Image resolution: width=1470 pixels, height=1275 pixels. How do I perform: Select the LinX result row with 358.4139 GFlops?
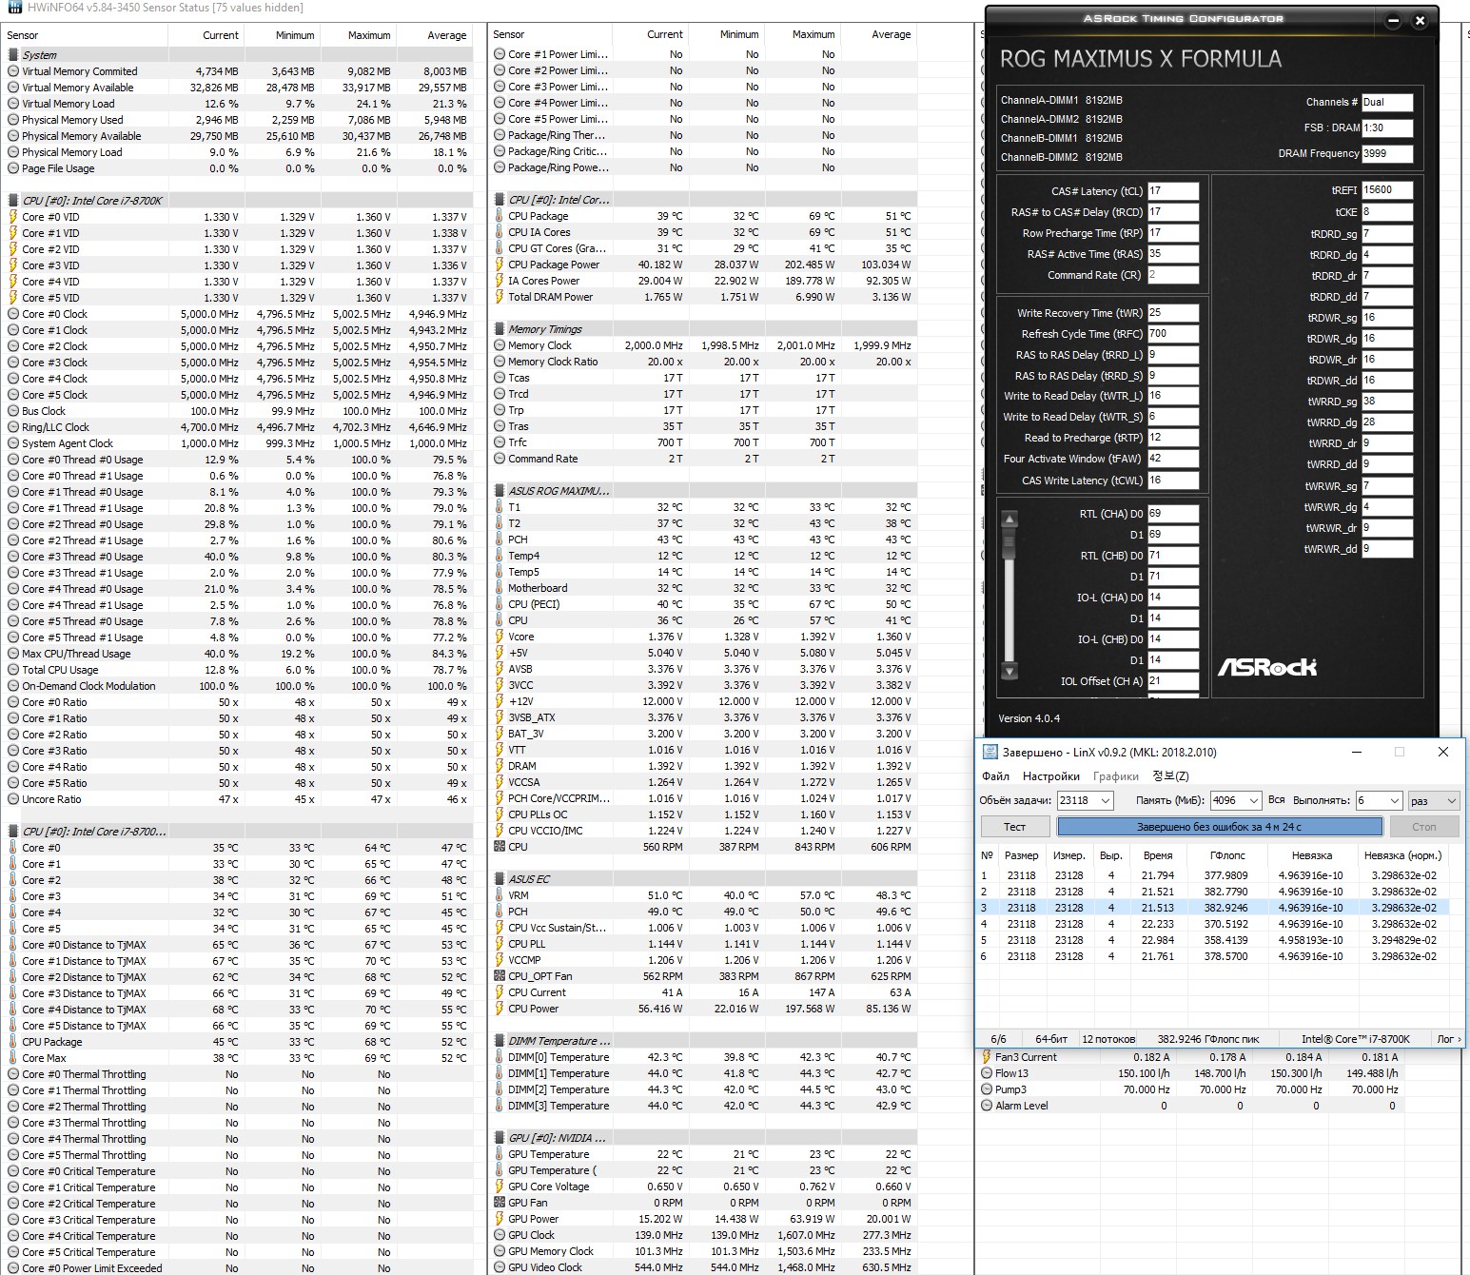point(1213,940)
